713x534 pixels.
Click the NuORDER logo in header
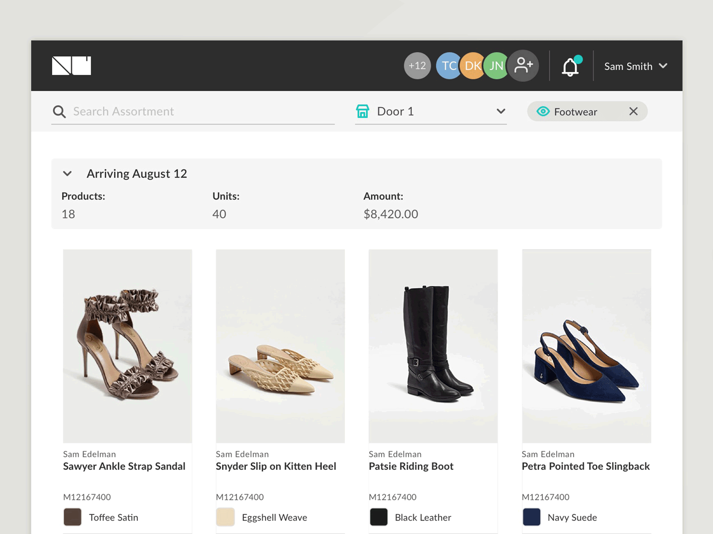(x=71, y=65)
